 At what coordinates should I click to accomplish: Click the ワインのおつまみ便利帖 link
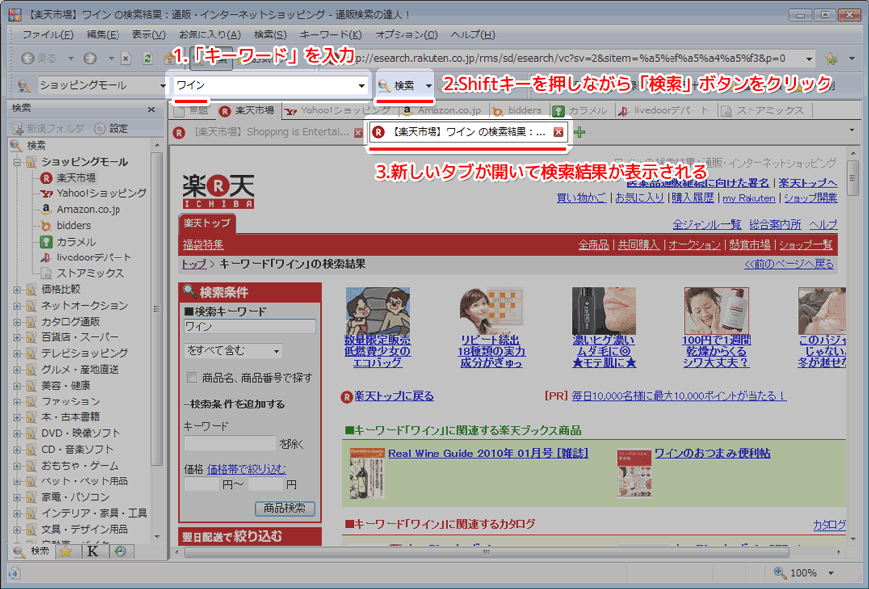pyautogui.click(x=712, y=454)
